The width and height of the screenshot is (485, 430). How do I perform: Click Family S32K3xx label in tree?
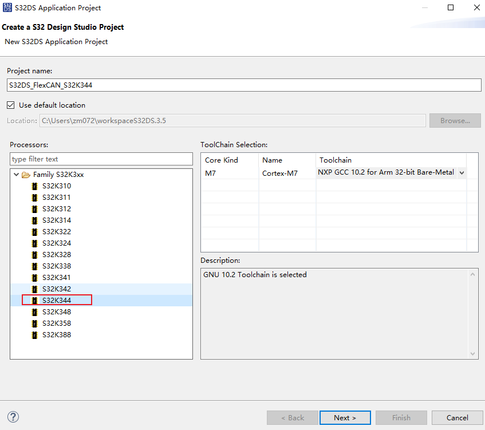(58, 175)
